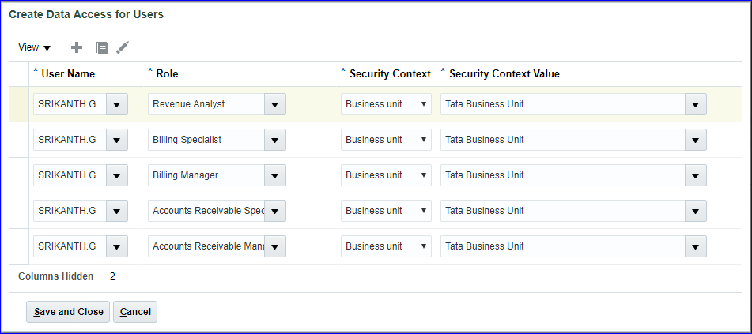Select the Revenue Analyst row header cell
Image resolution: width=752 pixels, height=334 pixels.
click(19, 104)
